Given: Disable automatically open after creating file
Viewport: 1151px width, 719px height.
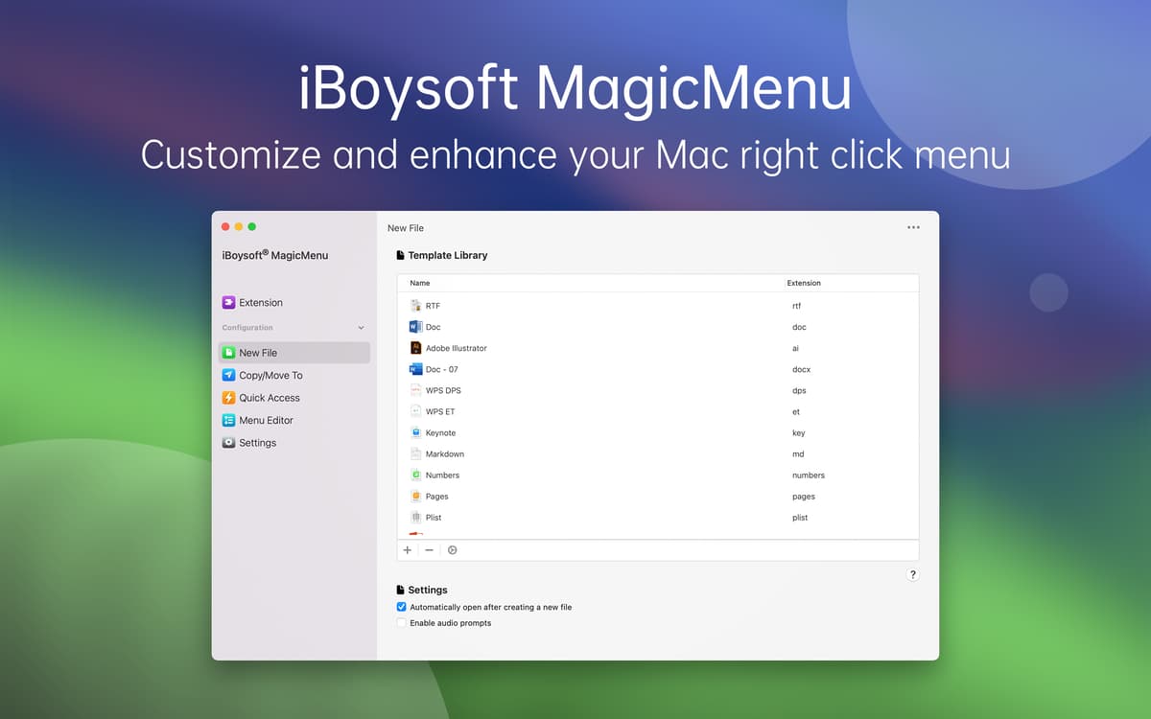Looking at the screenshot, I should (402, 607).
